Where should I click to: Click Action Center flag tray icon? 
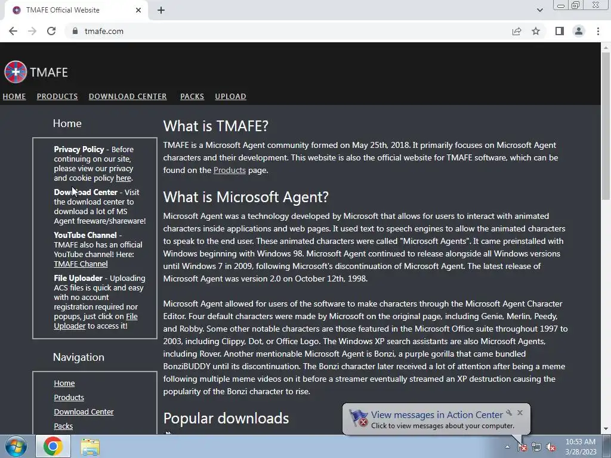522,447
